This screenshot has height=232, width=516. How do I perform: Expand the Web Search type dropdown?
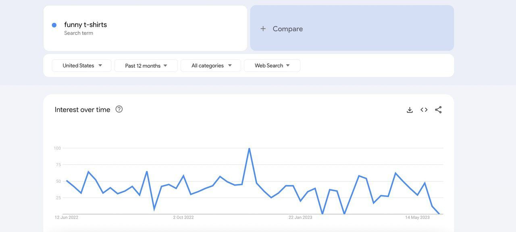tap(272, 65)
